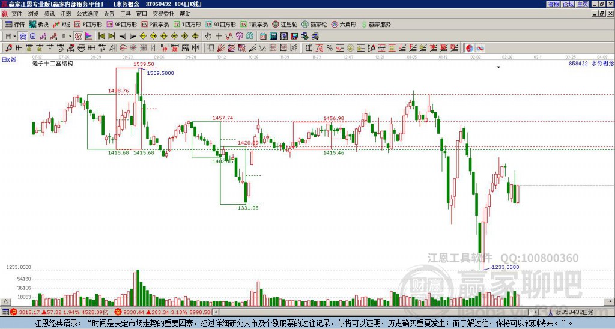Screen dimensions: 615x329
Task: Open the 江恩轮 Gann wheel tool
Action: click(x=285, y=24)
